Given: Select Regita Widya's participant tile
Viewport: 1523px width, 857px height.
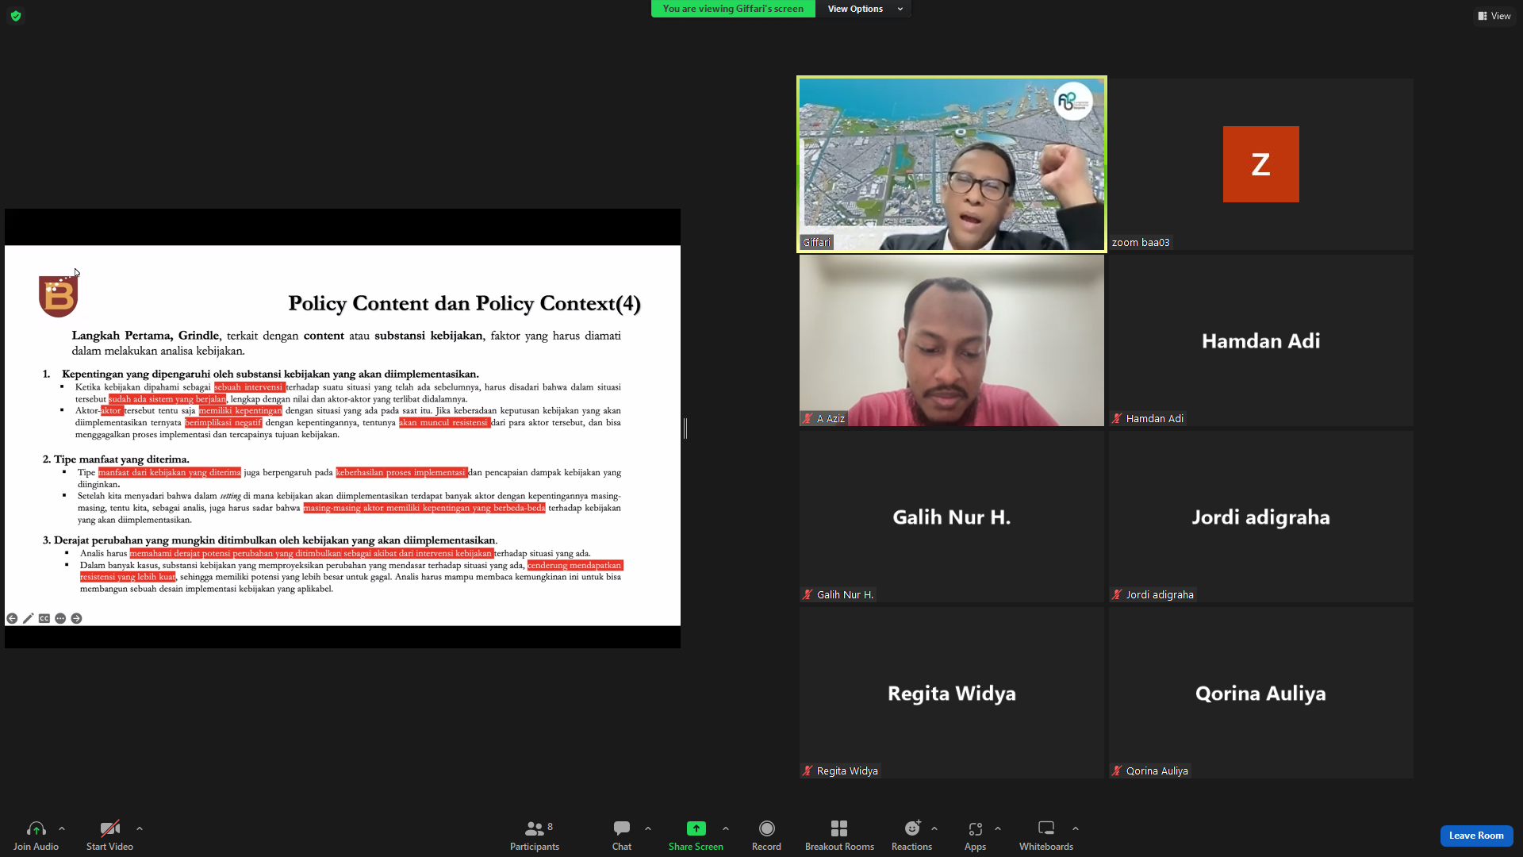Looking at the screenshot, I should point(952,693).
